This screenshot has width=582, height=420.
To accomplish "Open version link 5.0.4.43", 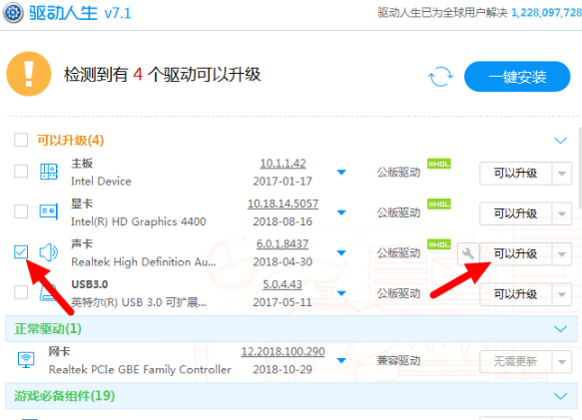I will [x=283, y=284].
